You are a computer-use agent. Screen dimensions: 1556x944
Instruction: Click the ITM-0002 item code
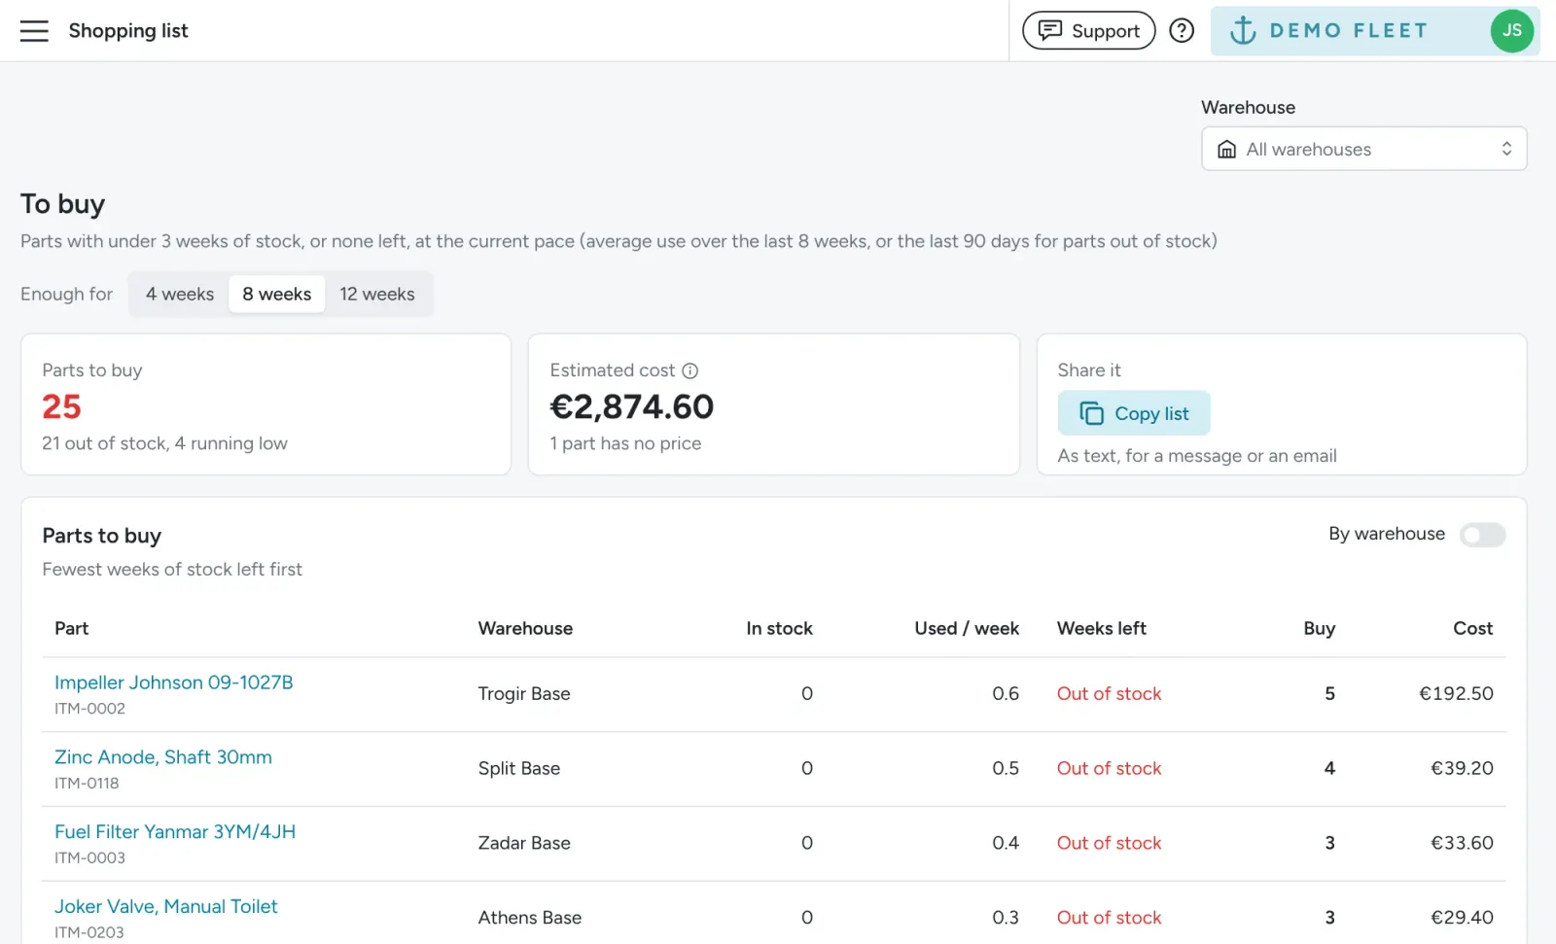[x=89, y=709]
